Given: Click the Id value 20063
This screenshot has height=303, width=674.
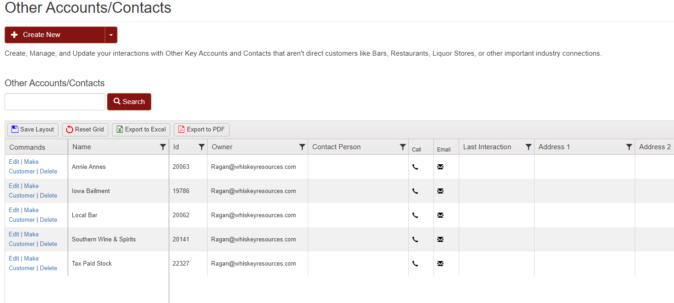Looking at the screenshot, I should [x=181, y=167].
